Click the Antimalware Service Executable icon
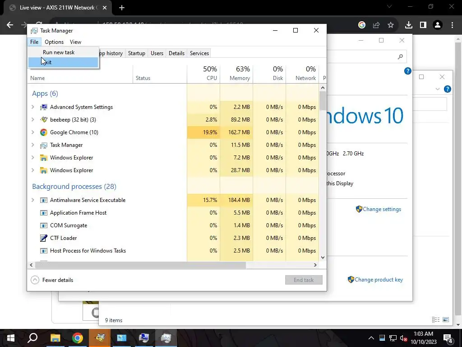 pyautogui.click(x=44, y=200)
